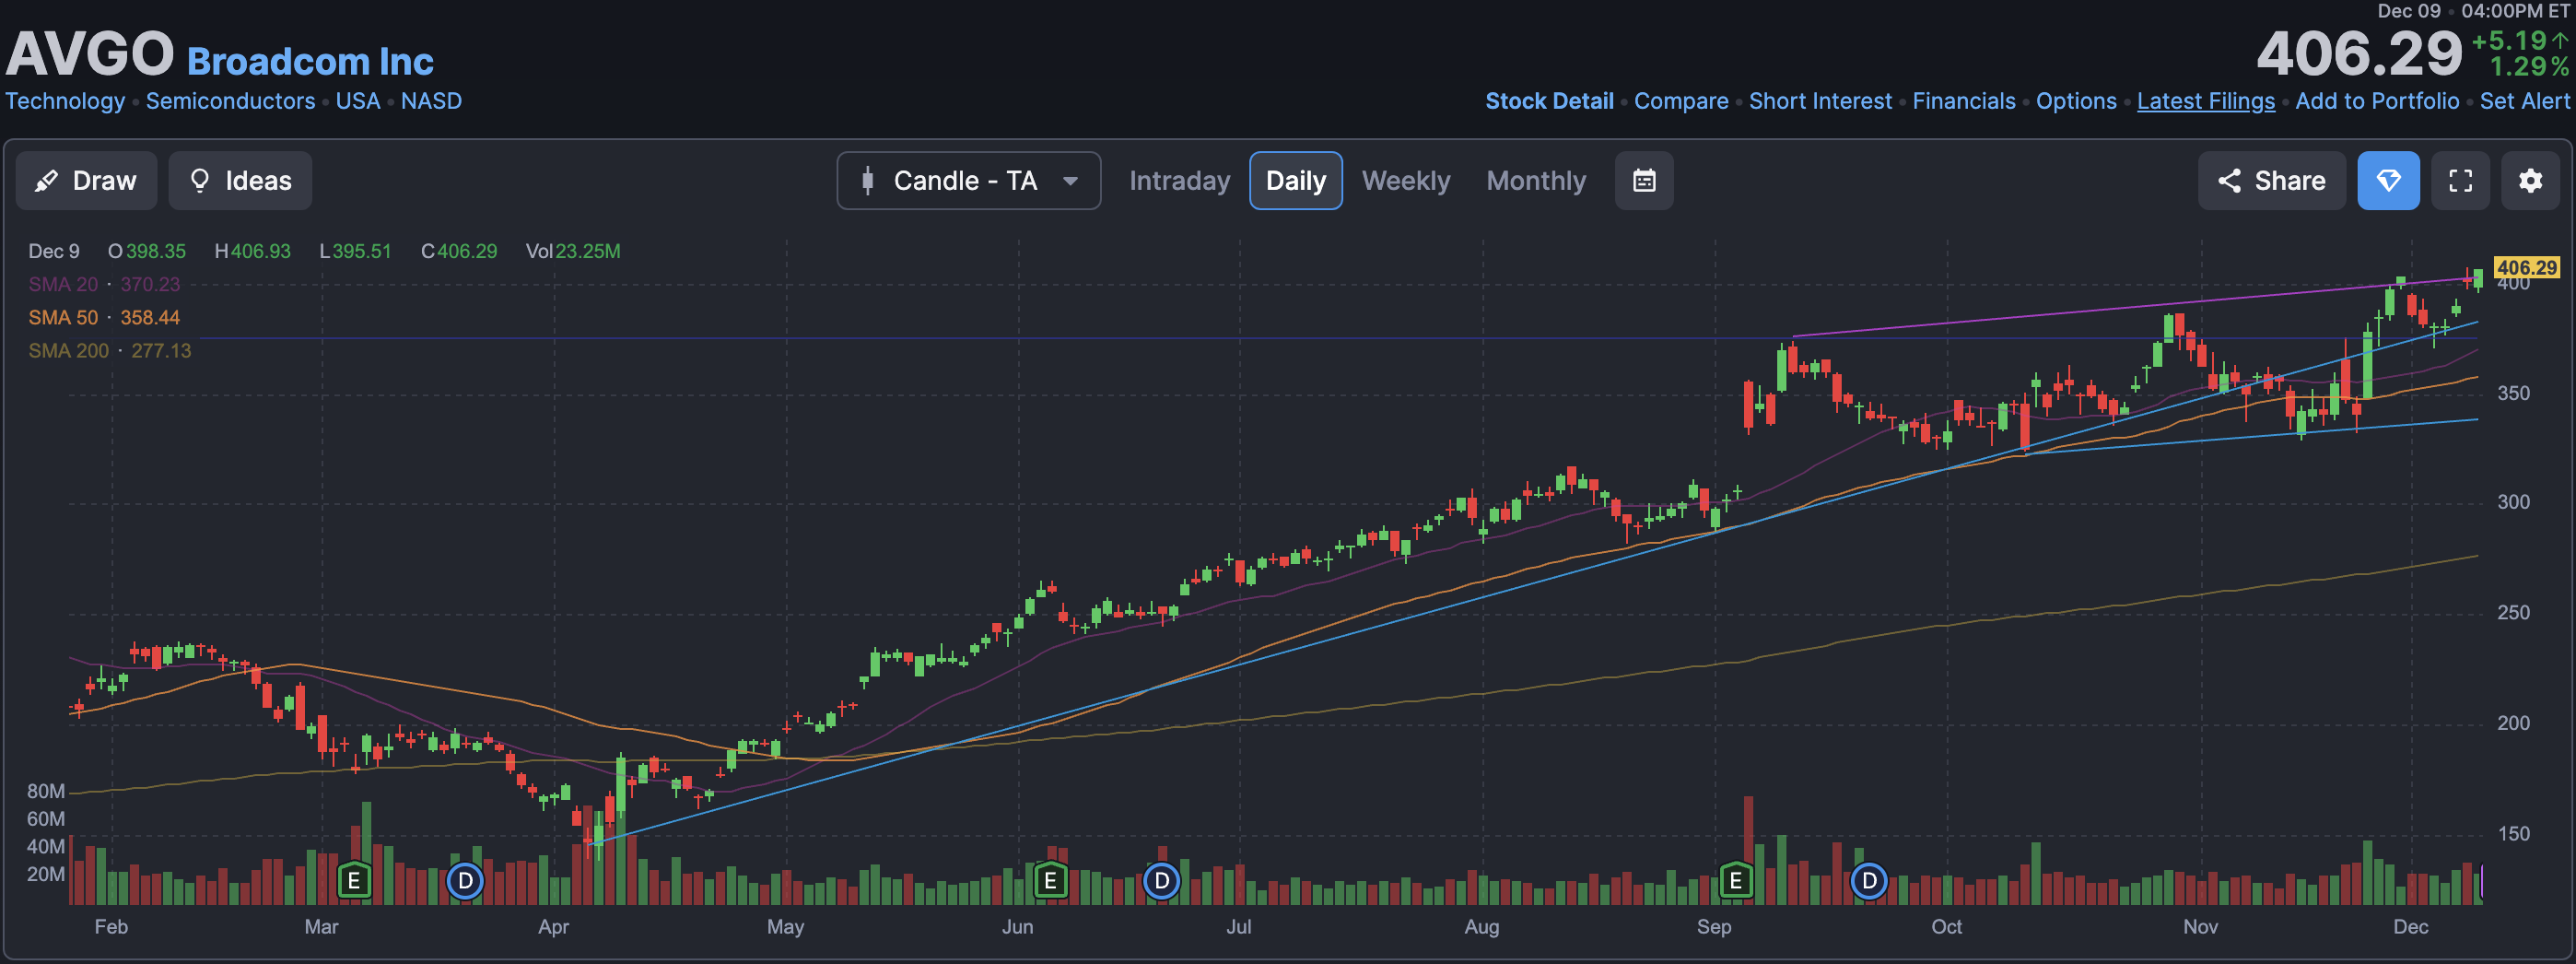The width and height of the screenshot is (2576, 964).
Task: Select the Daily timeframe
Action: point(1295,181)
